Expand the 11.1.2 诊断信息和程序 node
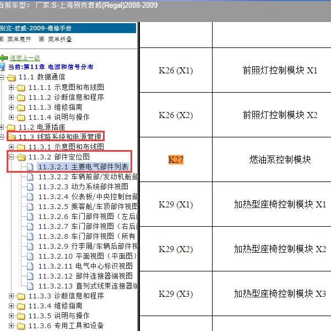This screenshot has width=331, height=331. click(11, 97)
